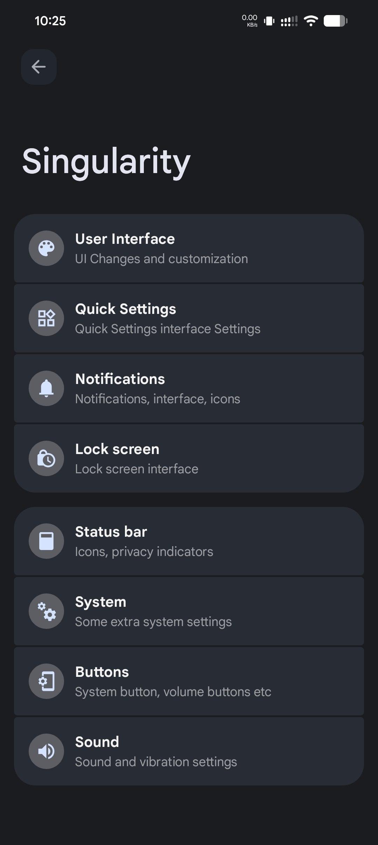This screenshot has width=378, height=845.
Task: Tap the Sound speaker icon
Action: tap(46, 751)
